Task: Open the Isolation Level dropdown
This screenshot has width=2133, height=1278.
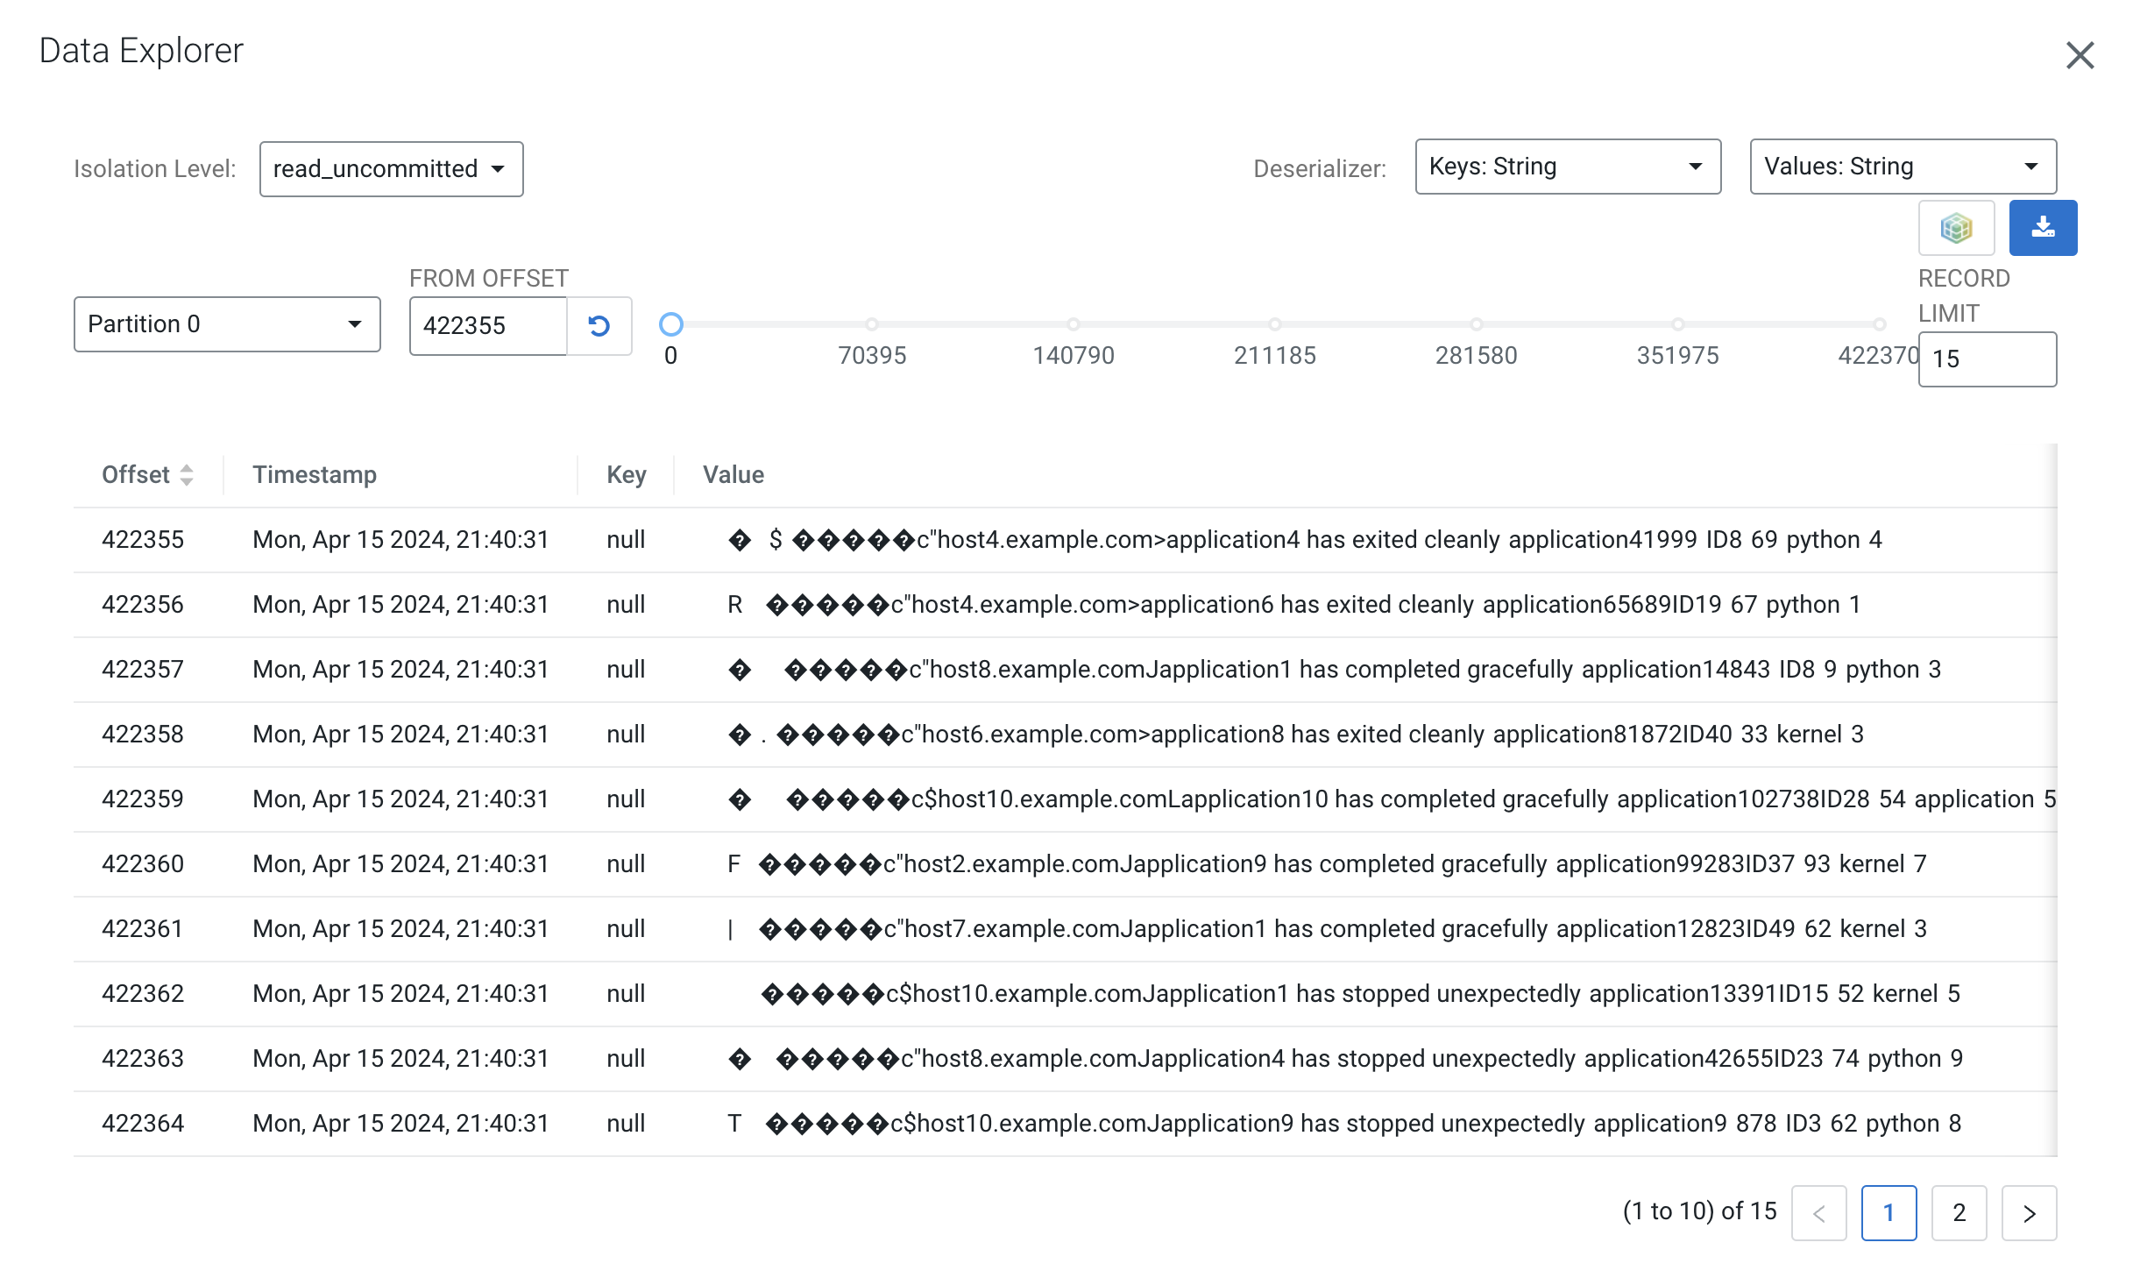Action: [x=391, y=169]
